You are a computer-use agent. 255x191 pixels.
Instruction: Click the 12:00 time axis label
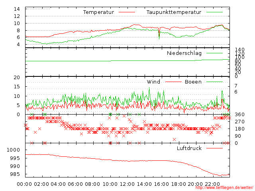[x=127, y=184]
